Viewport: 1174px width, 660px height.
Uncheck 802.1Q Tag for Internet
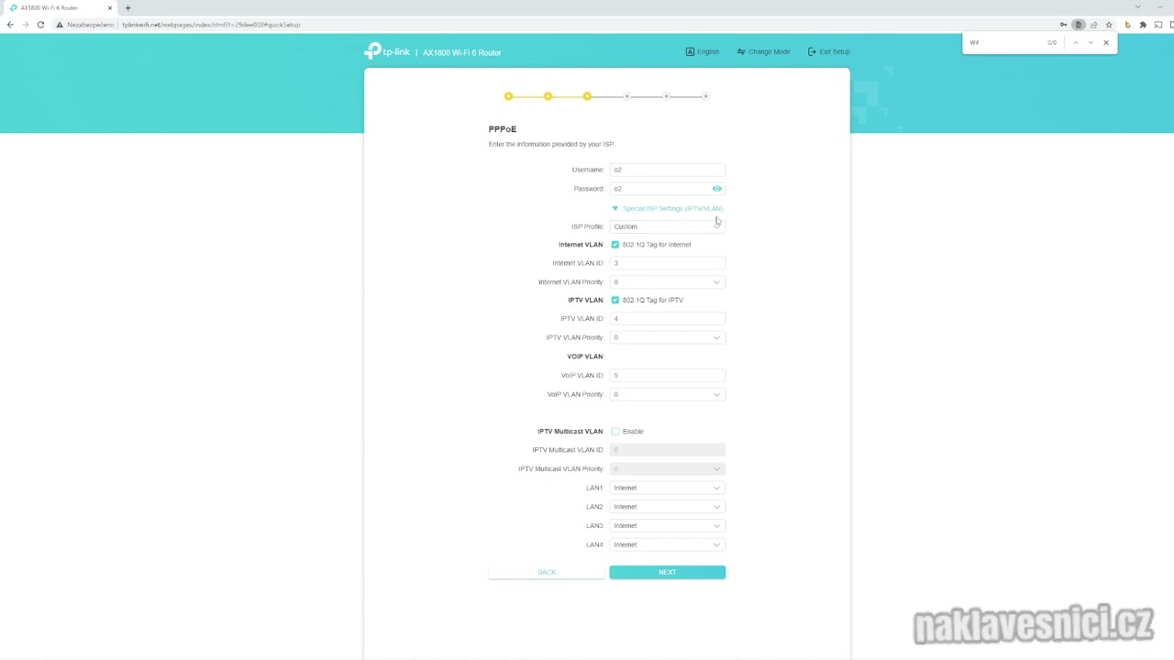point(615,245)
